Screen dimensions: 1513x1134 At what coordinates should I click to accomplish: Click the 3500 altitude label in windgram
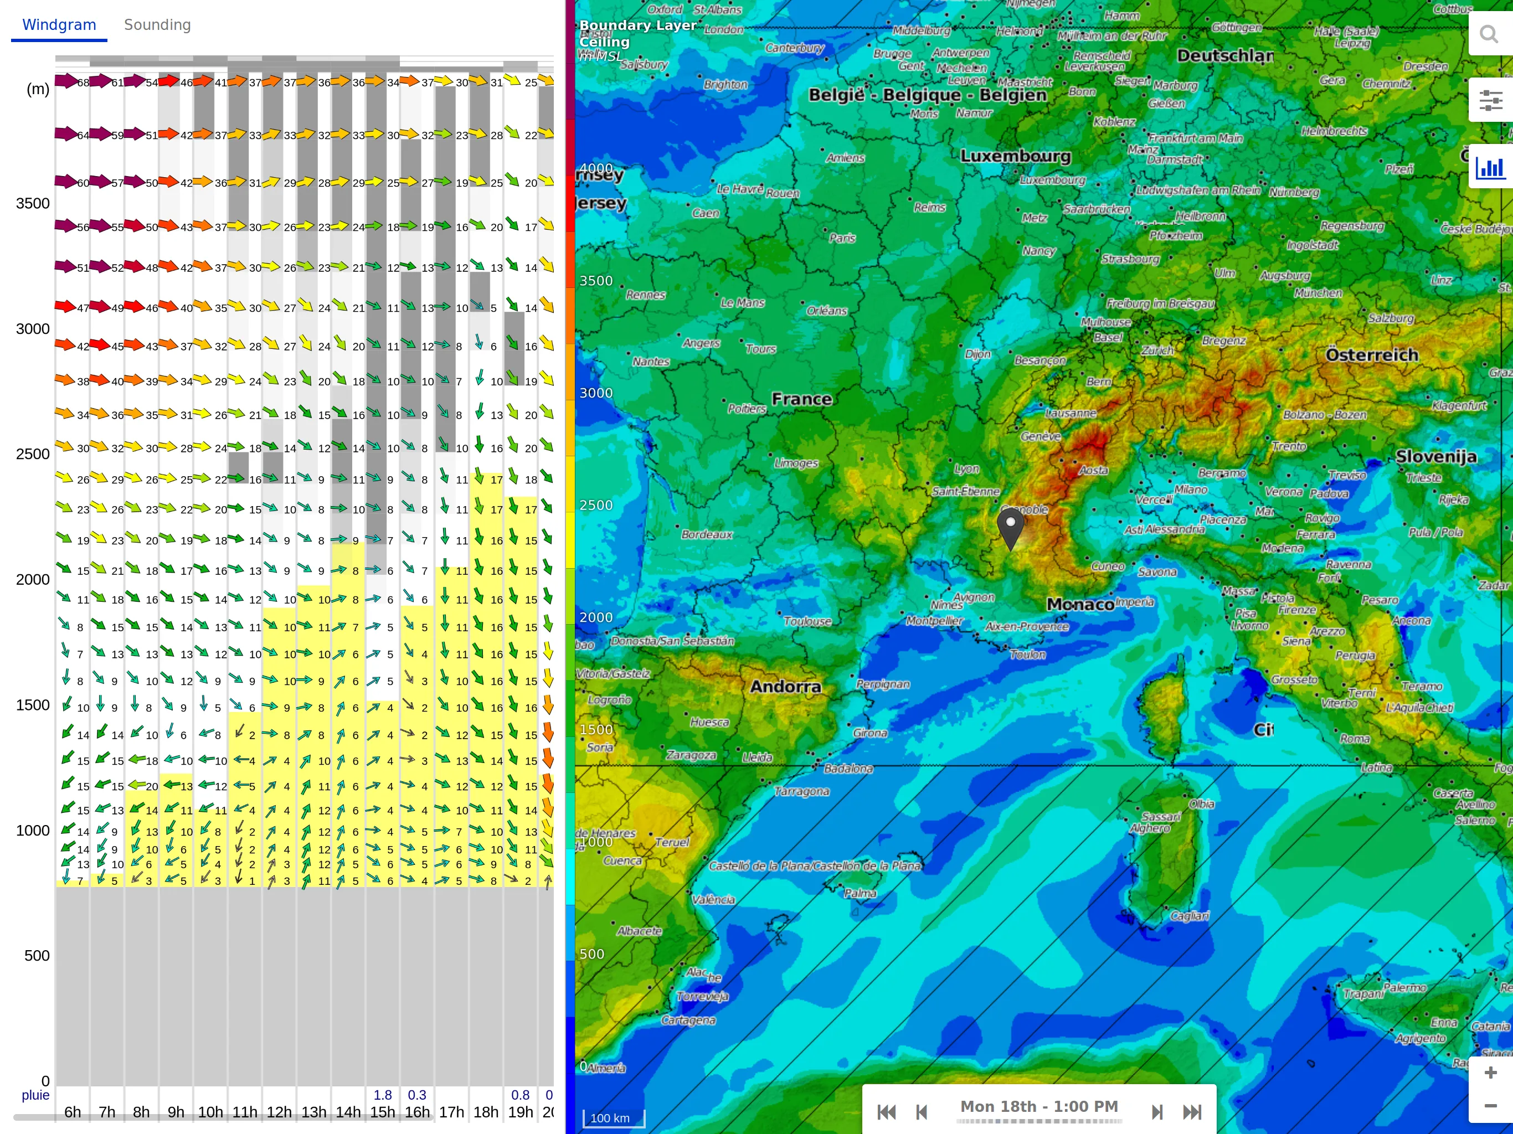[33, 203]
